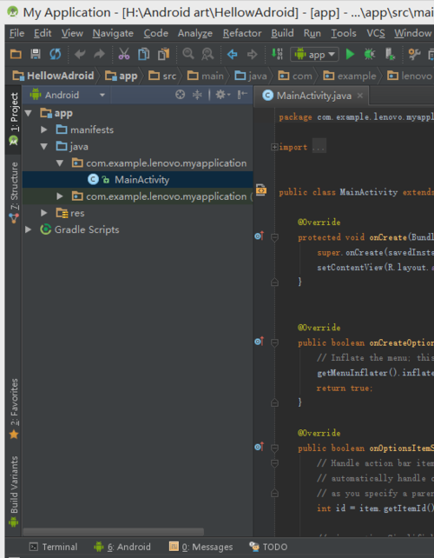Image resolution: width=434 pixels, height=558 pixels.
Task: Click the com breadcrumb
Action: [x=294, y=76]
